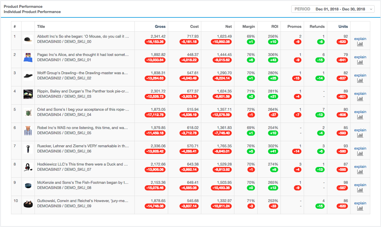Sort table by Gross column header

[x=160, y=26]
